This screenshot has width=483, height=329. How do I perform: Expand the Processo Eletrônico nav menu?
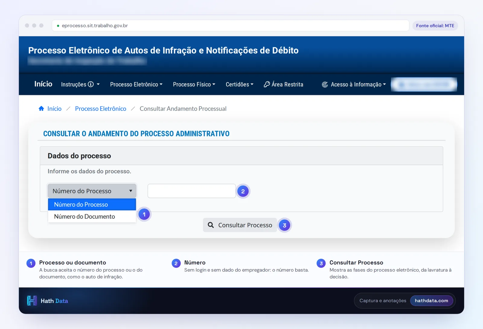[136, 85]
